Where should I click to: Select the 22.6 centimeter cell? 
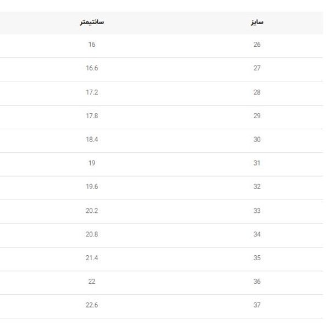pyautogui.click(x=92, y=305)
